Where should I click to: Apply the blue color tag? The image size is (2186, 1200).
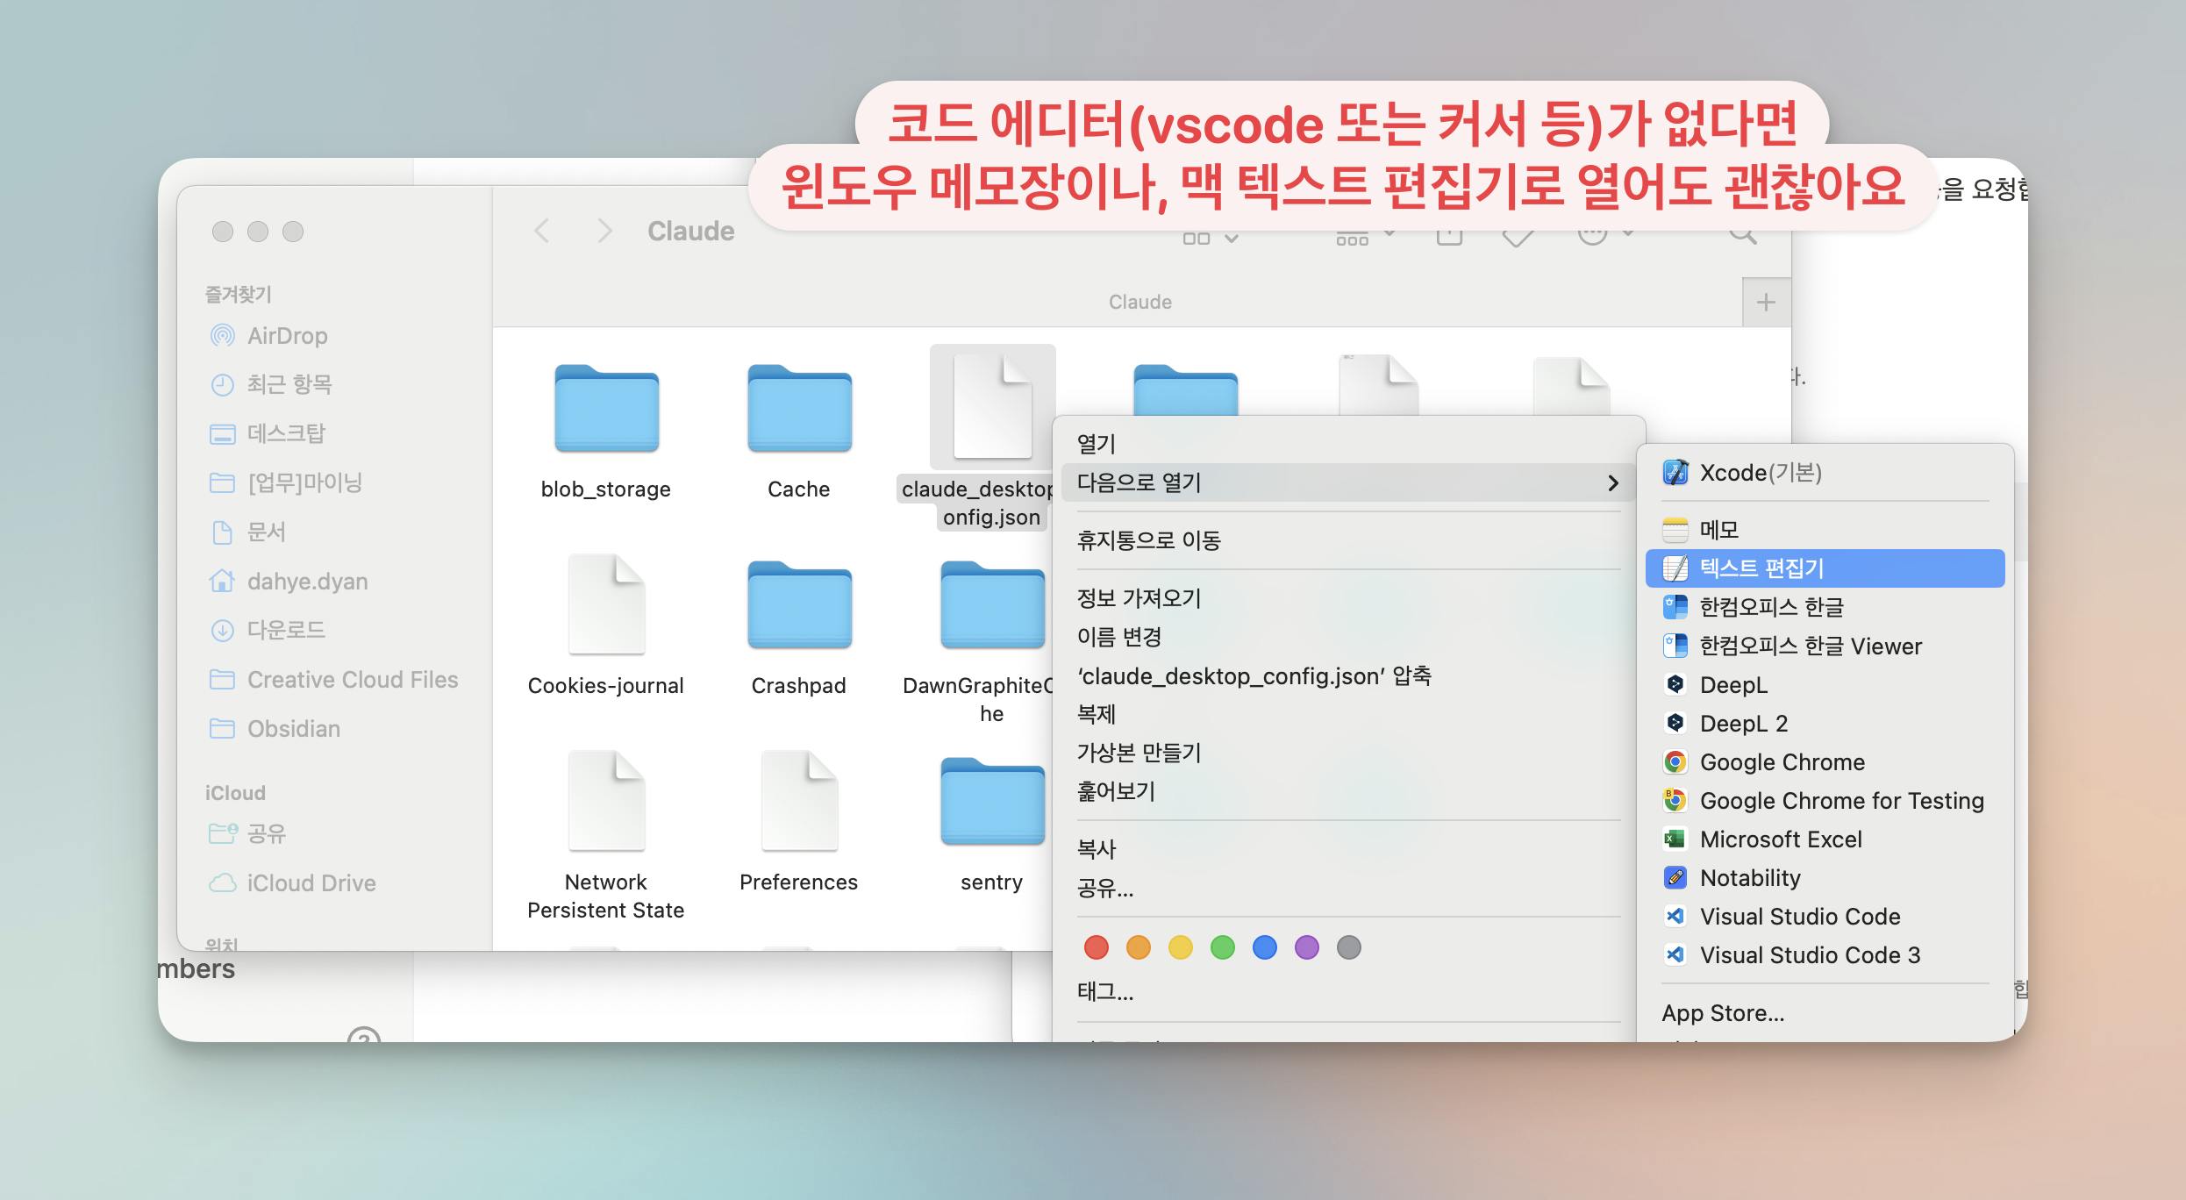[x=1265, y=947]
